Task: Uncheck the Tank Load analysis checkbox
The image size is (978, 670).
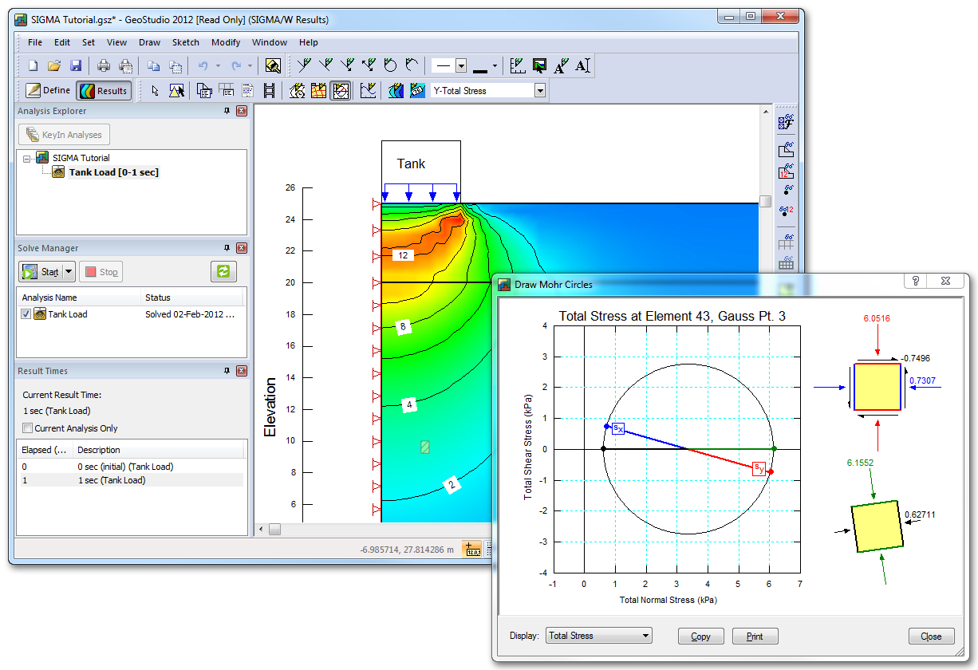Action: click(26, 314)
